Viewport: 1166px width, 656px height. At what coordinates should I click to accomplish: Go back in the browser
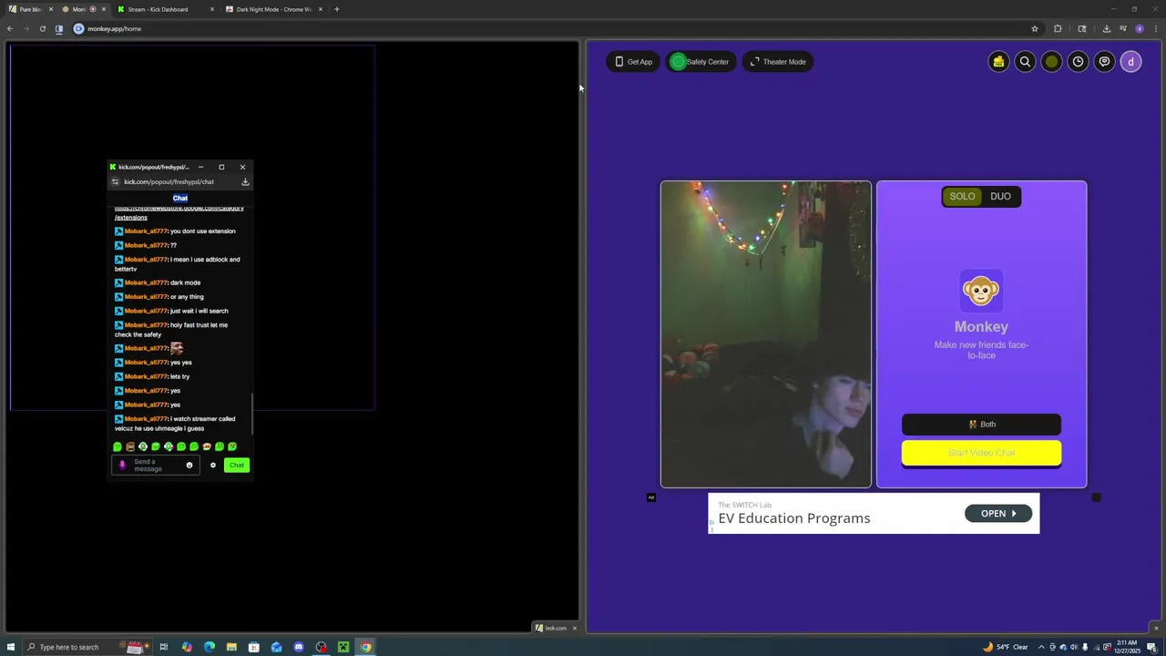tap(10, 28)
